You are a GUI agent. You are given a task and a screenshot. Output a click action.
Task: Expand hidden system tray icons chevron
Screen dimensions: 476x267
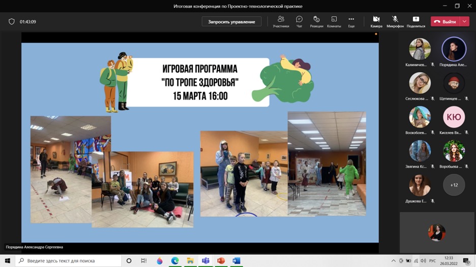pyautogui.click(x=393, y=261)
